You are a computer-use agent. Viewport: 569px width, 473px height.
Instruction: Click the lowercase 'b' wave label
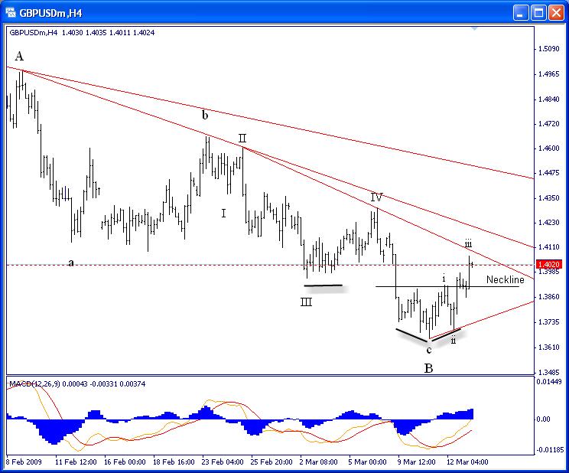pyautogui.click(x=205, y=115)
